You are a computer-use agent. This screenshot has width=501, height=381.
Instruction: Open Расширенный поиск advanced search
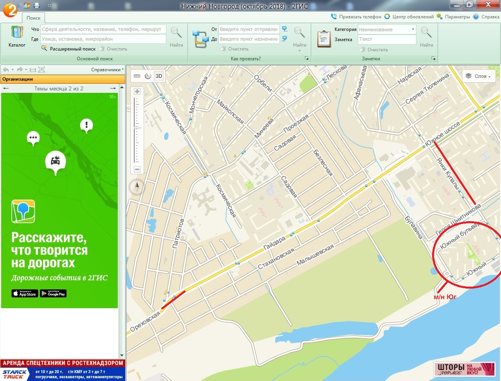click(x=68, y=49)
